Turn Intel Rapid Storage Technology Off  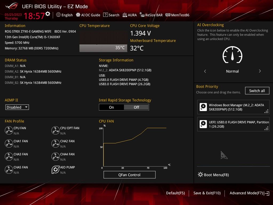[136, 107]
